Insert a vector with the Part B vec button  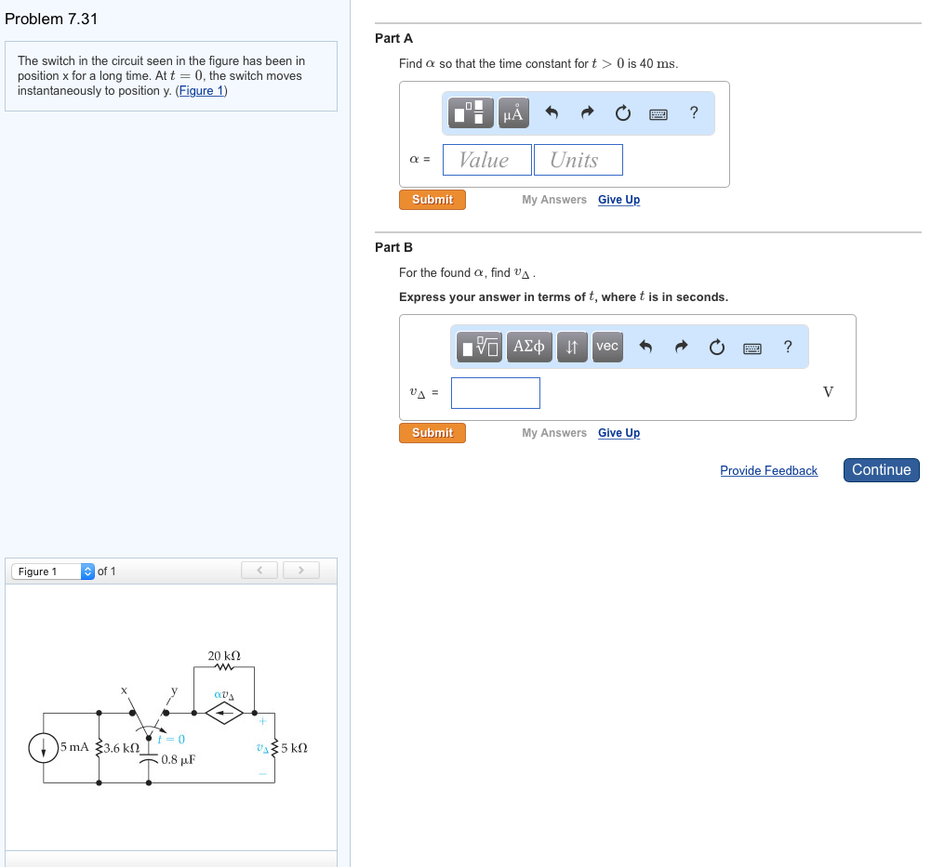607,347
